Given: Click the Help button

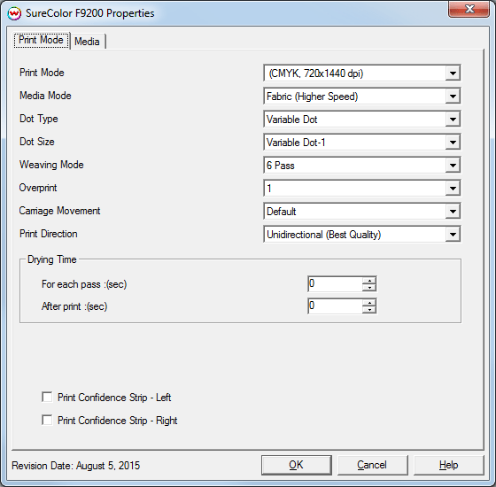Looking at the screenshot, I should click(x=448, y=465).
